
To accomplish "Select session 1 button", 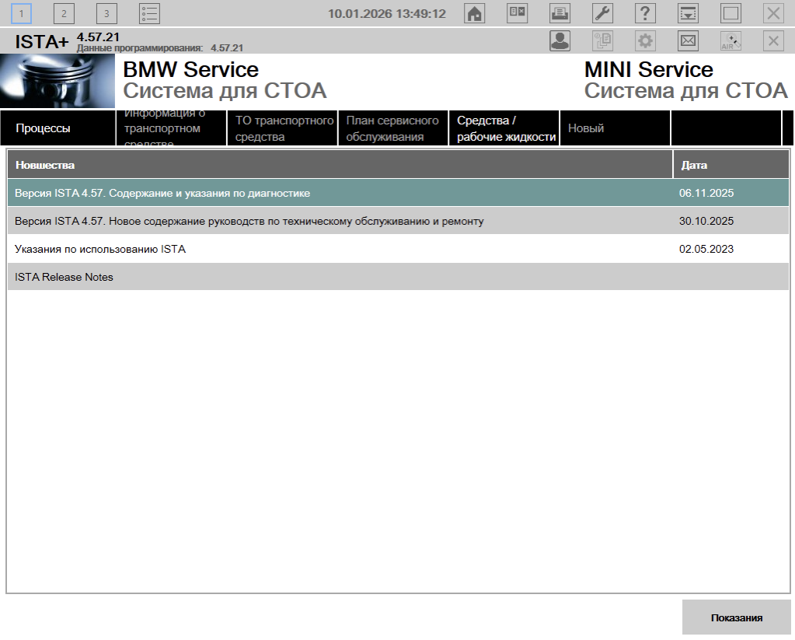I will coord(21,13).
